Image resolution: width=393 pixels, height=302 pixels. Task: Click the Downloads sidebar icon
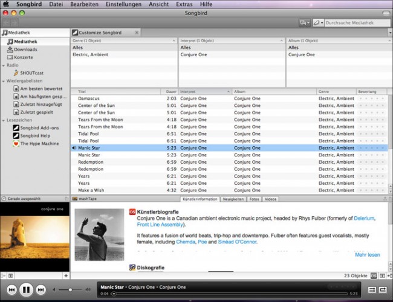(x=10, y=50)
